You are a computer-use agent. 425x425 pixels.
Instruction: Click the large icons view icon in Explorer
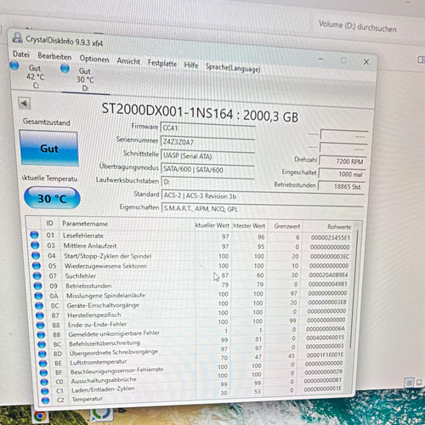click(x=420, y=382)
